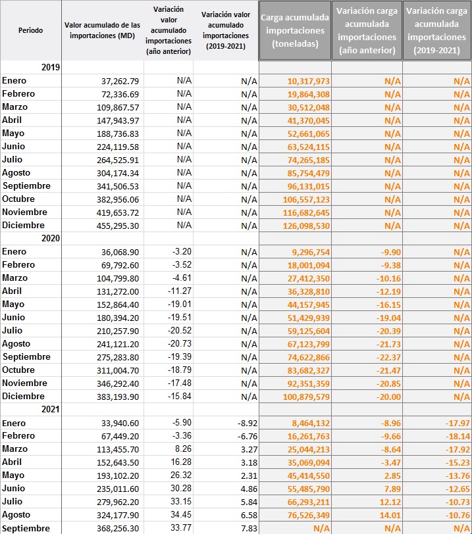Select cargo variation cell -20.00

pos(367,397)
